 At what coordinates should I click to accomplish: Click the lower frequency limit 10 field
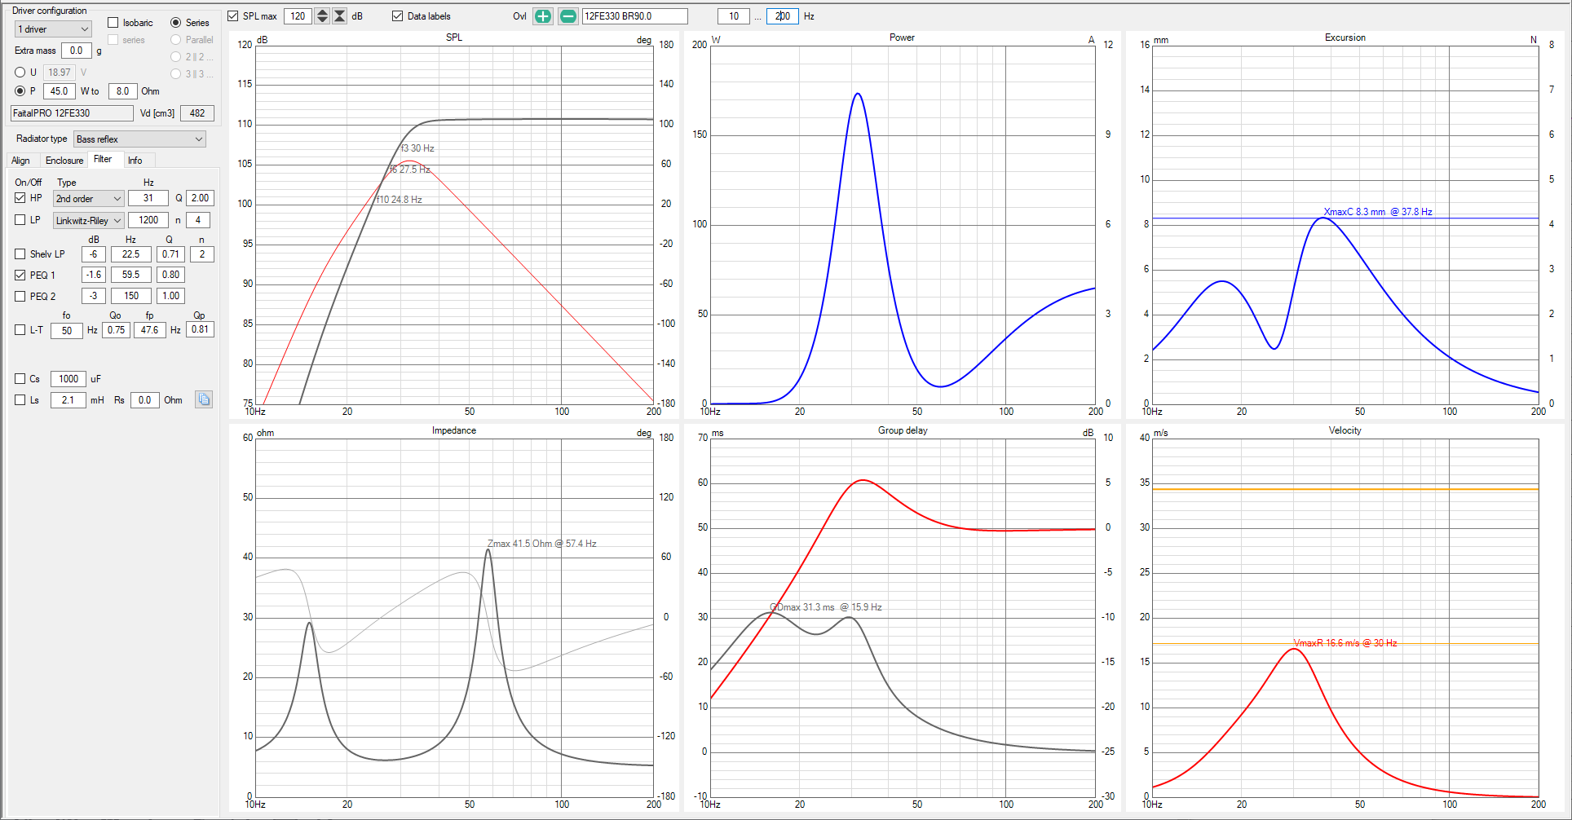coord(734,16)
